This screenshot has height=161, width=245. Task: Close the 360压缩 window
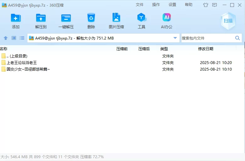(x=240, y=5)
